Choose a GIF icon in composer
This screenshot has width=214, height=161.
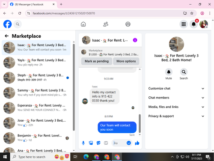pyautogui.click(x=106, y=143)
